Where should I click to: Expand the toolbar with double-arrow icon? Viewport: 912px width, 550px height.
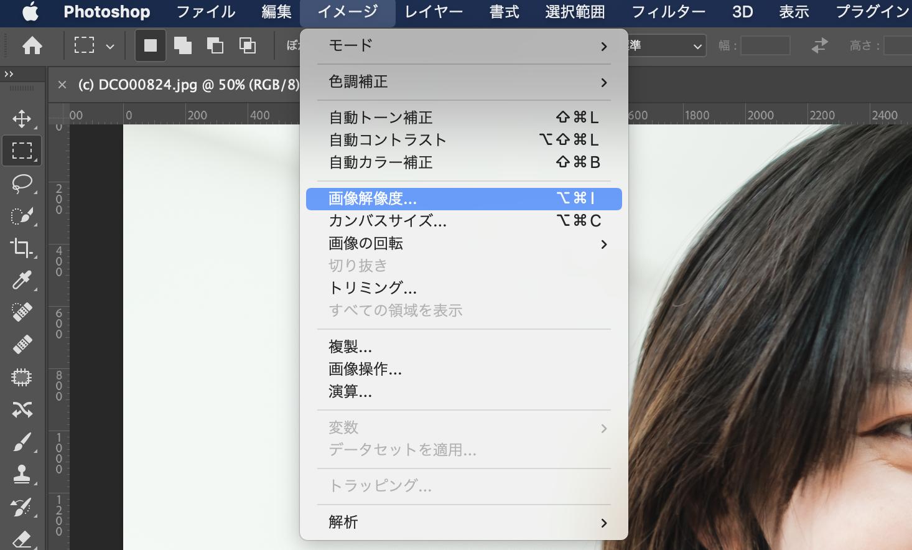[x=9, y=74]
